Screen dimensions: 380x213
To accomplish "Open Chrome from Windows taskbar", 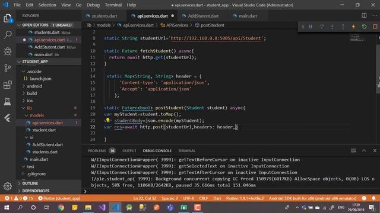I will coord(61,208).
